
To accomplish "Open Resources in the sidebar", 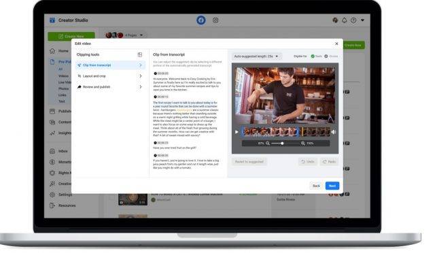I will (67, 205).
